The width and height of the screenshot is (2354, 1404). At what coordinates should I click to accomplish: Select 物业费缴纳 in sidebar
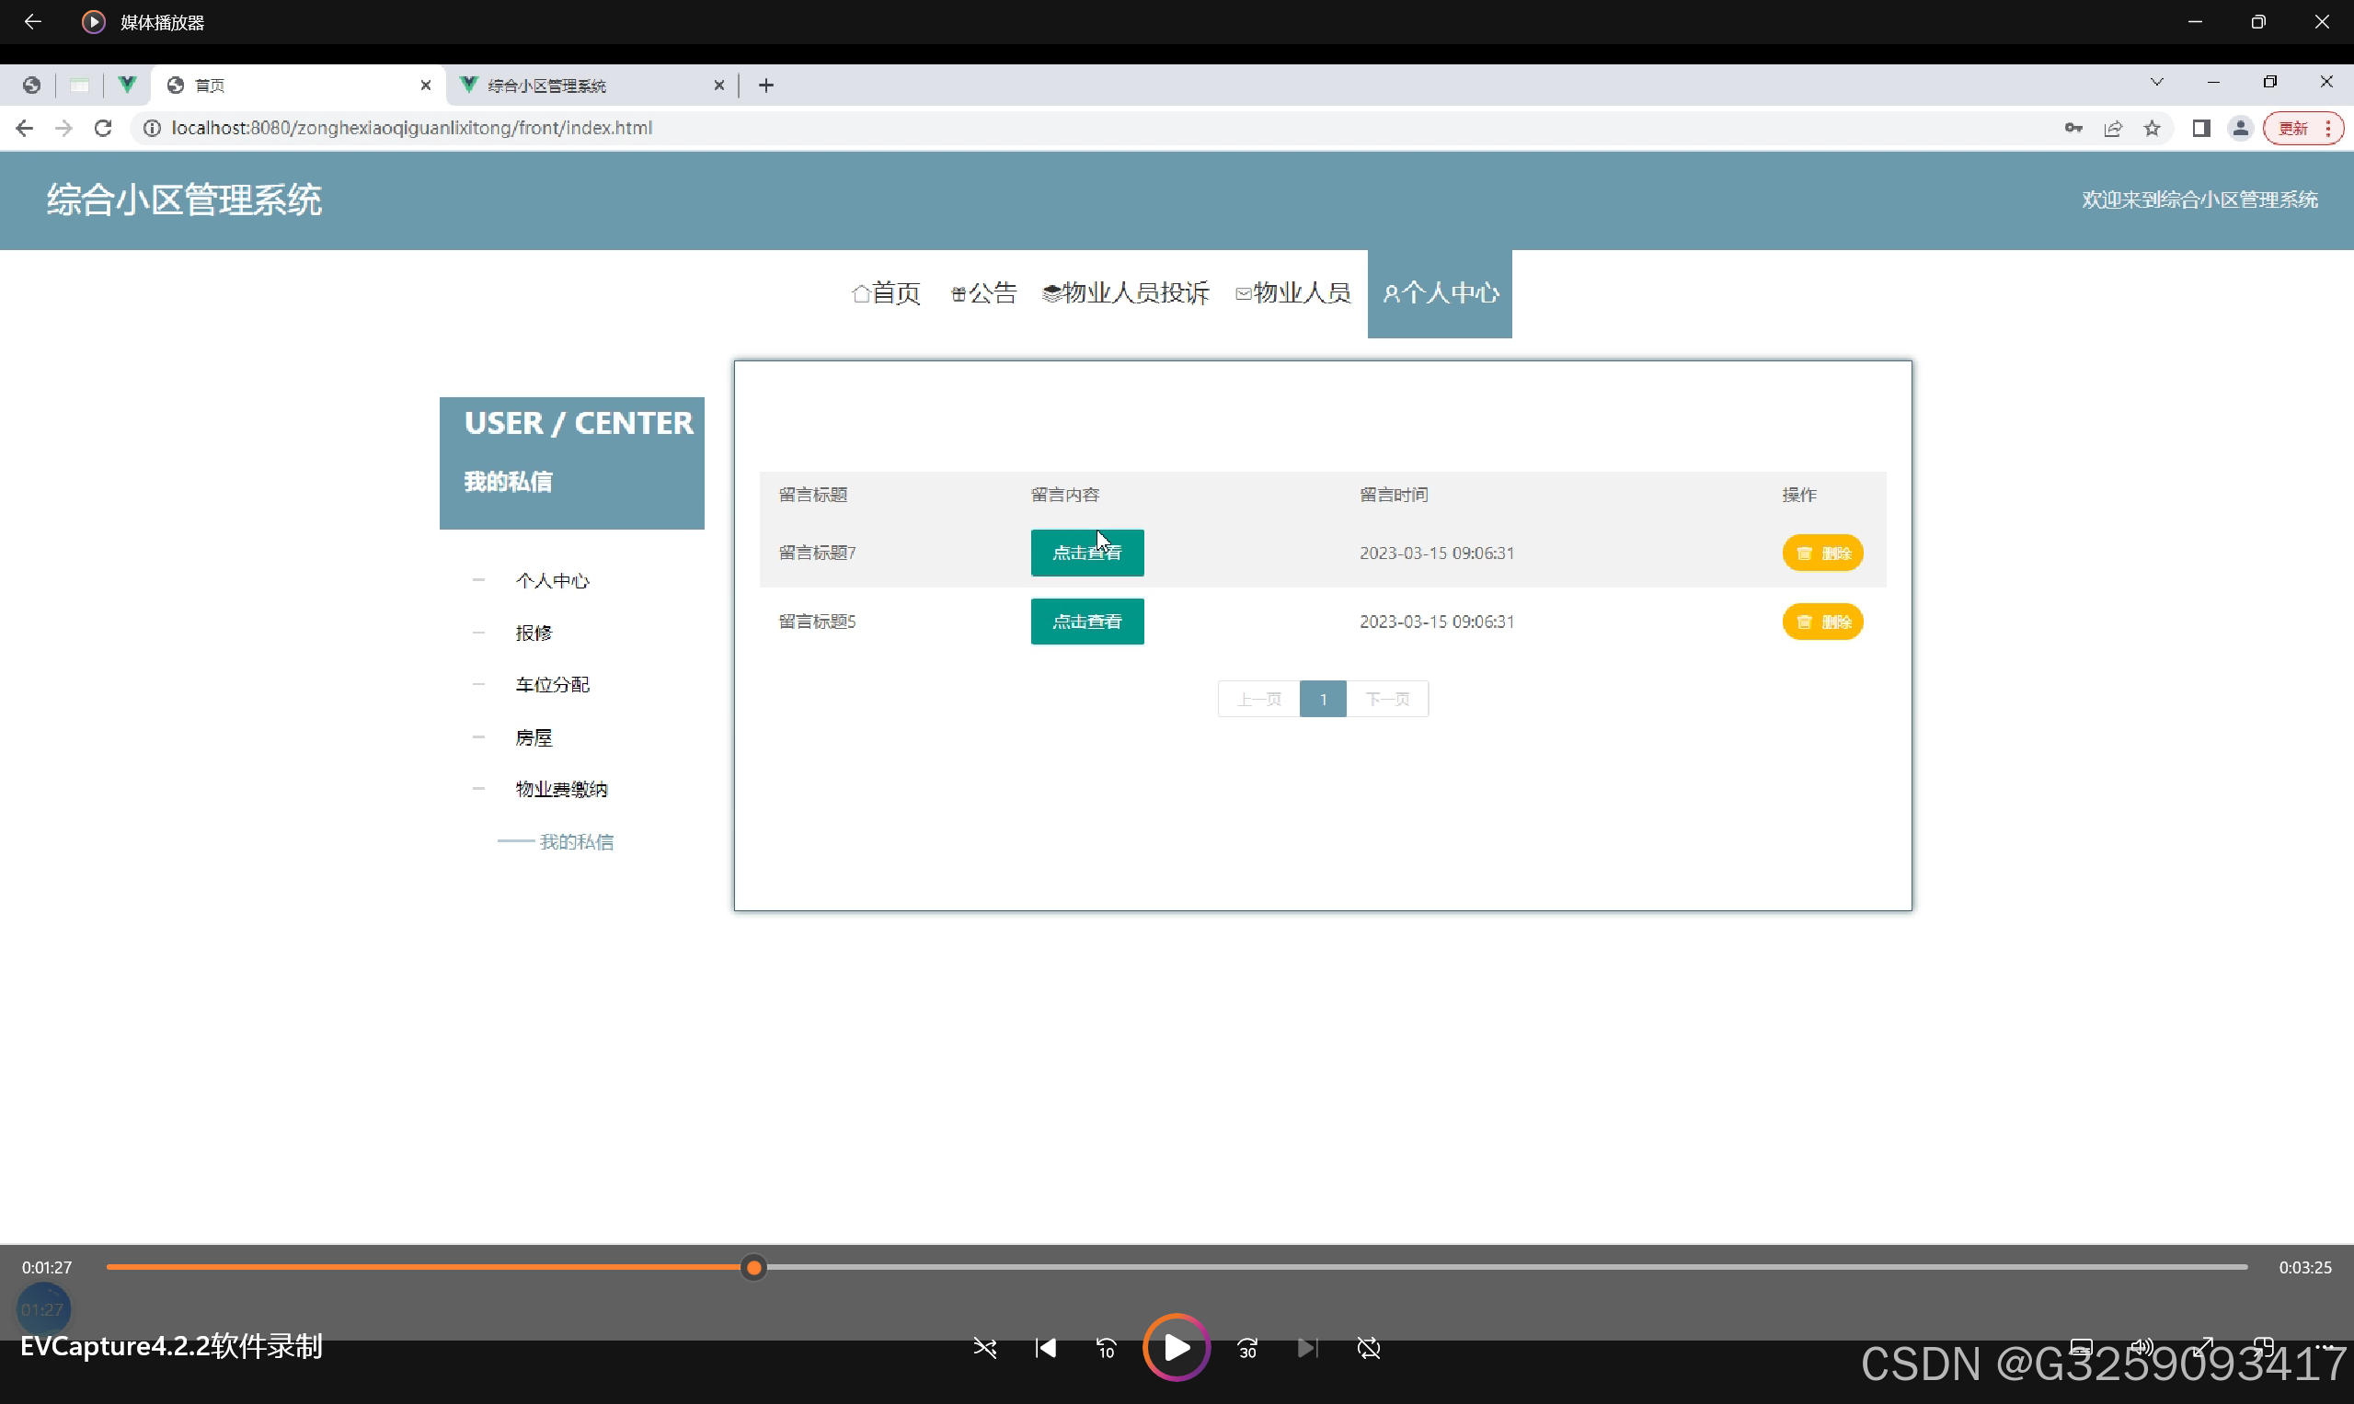(x=561, y=789)
